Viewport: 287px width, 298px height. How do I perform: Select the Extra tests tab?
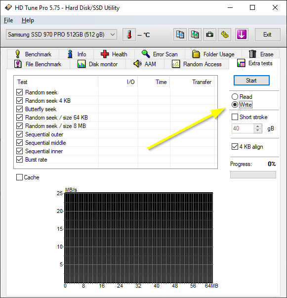click(x=254, y=63)
